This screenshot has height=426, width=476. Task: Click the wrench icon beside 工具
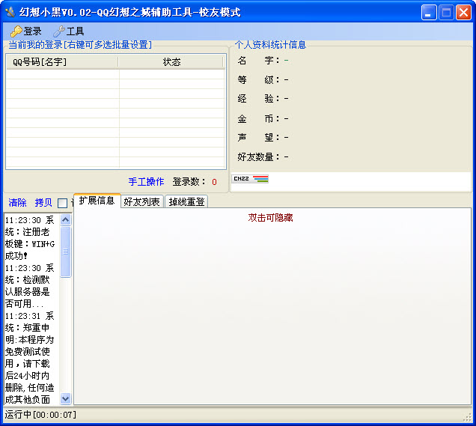point(59,31)
